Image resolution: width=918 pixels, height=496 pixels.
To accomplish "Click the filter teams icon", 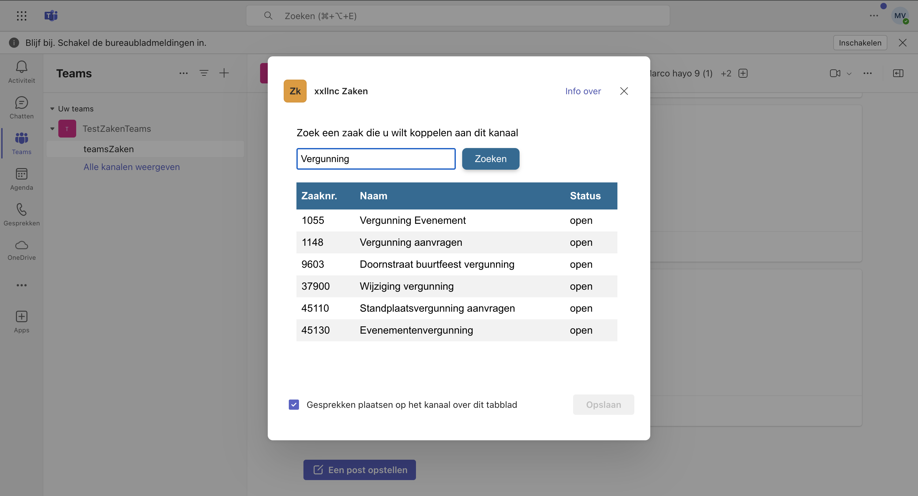I will pos(204,73).
